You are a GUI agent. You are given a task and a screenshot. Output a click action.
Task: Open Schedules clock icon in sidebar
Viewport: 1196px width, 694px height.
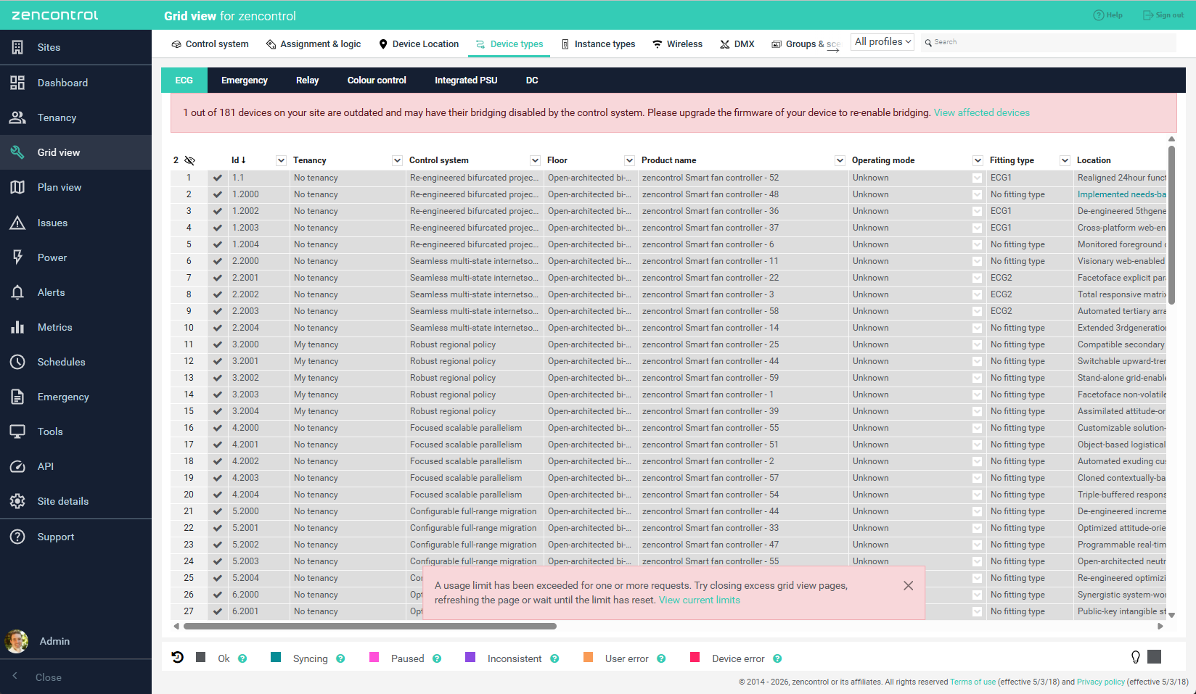[17, 362]
